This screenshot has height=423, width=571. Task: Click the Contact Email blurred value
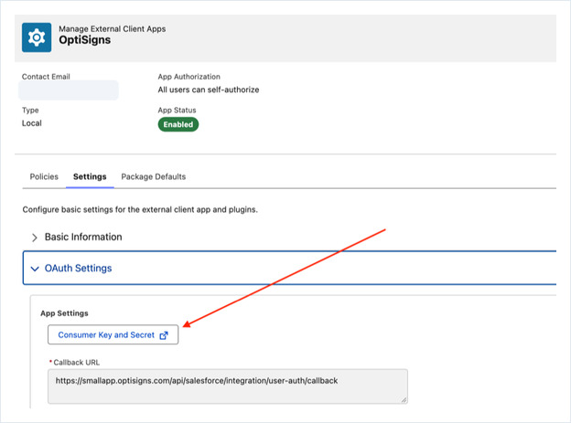(x=69, y=90)
